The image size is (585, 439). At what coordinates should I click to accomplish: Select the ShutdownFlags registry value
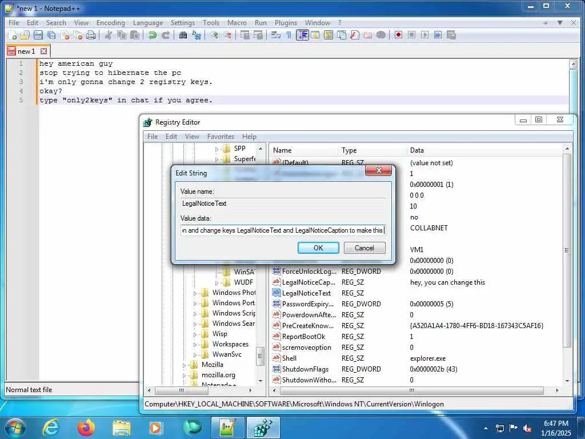(x=305, y=369)
